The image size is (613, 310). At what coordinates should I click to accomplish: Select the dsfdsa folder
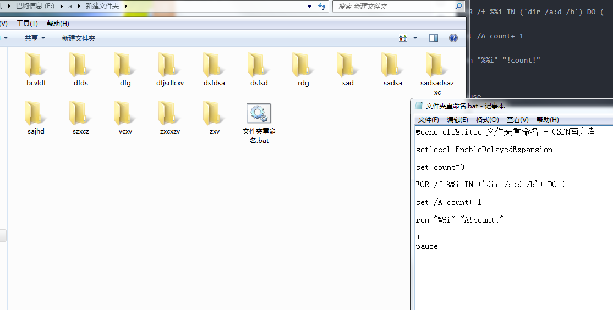(x=214, y=65)
